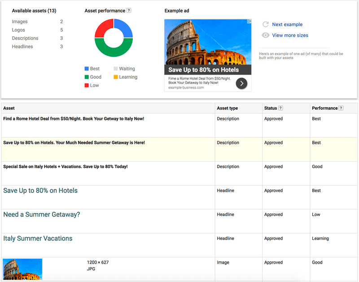Select the Italy Summer Vacations headline
The image size is (359, 282).
point(38,238)
